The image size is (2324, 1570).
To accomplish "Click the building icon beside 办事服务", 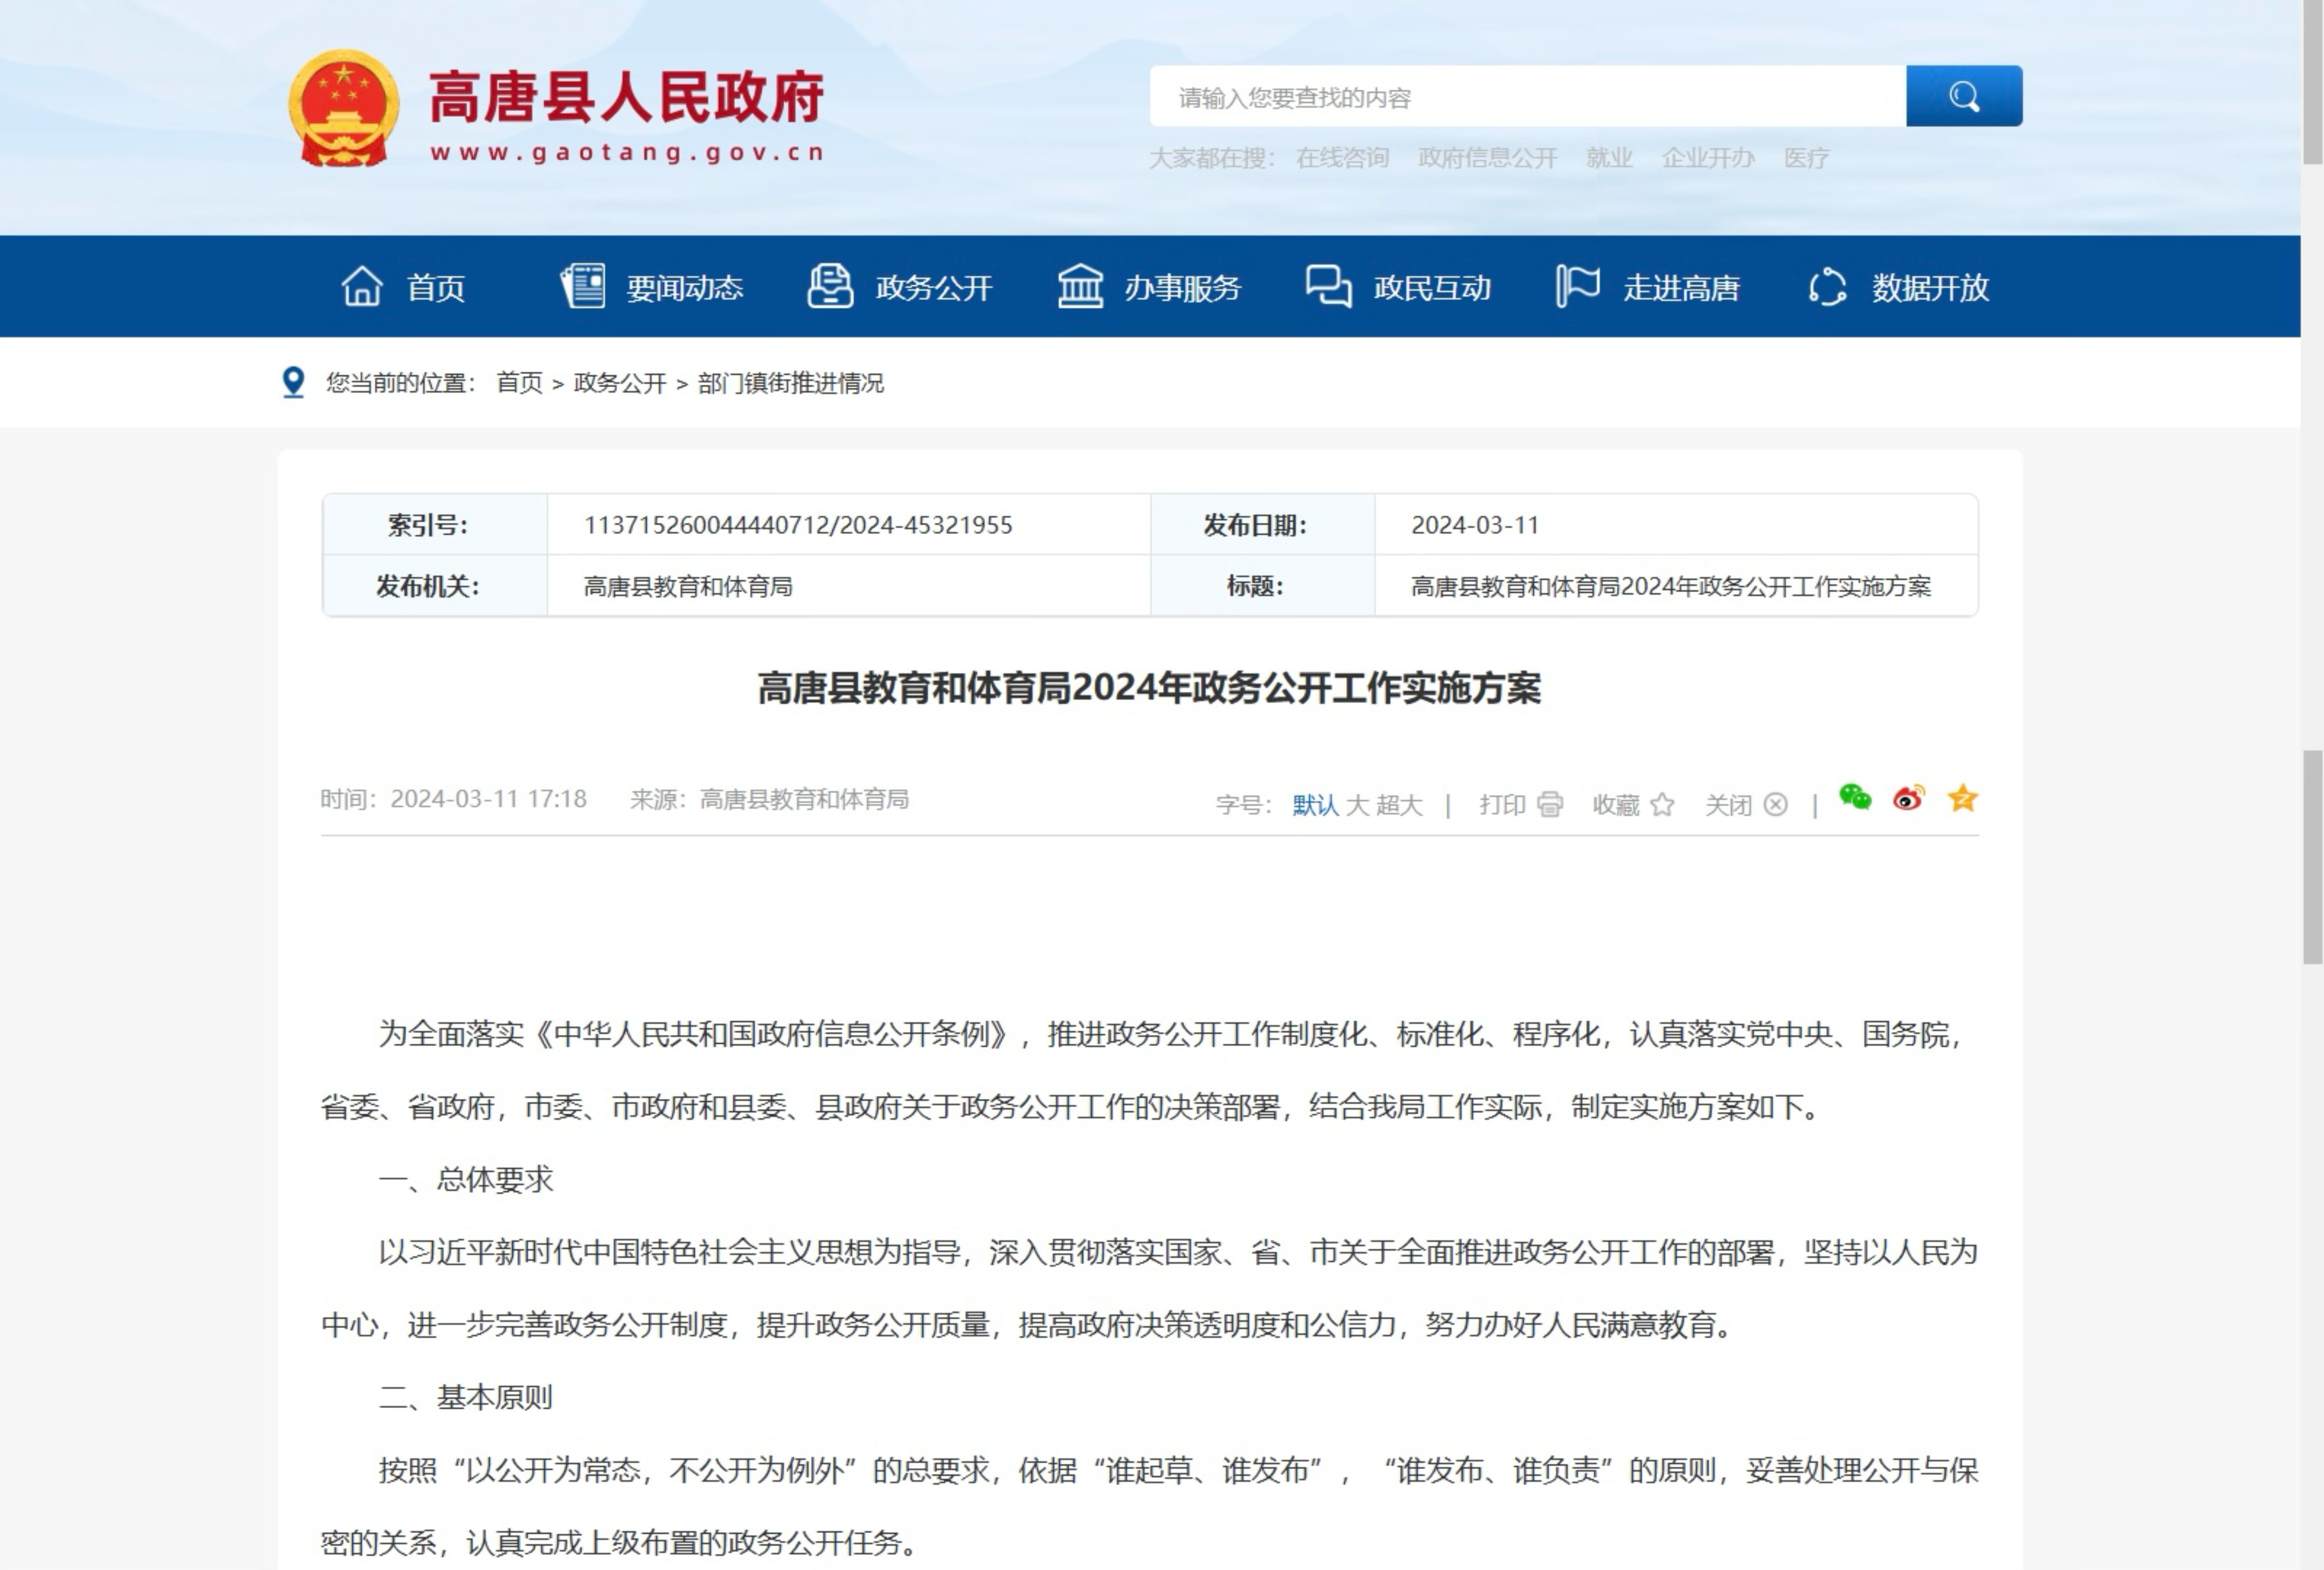I will coord(1080,286).
